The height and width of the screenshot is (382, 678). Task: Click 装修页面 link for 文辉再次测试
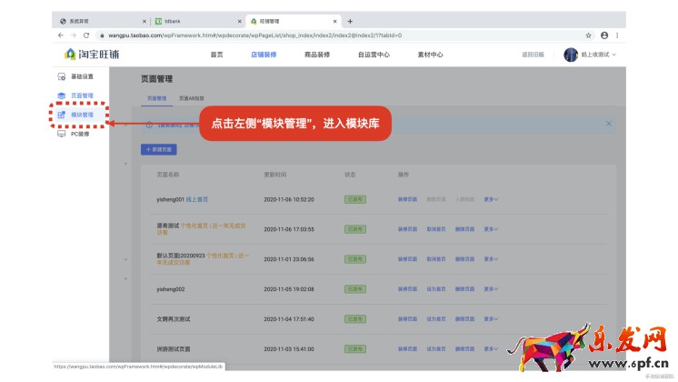(x=406, y=319)
